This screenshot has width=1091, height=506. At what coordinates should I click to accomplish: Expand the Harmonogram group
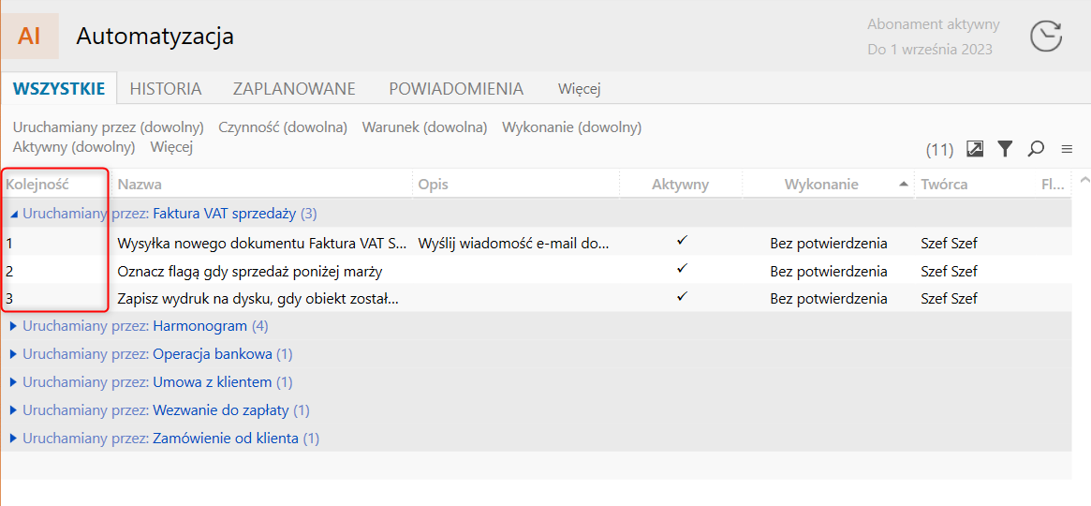13,326
